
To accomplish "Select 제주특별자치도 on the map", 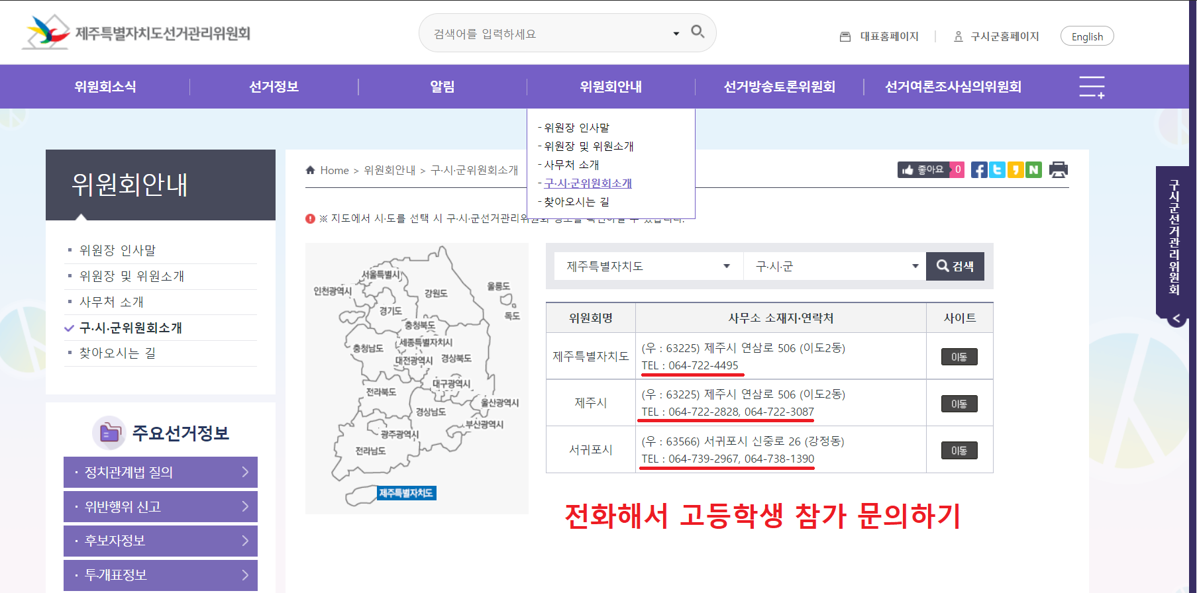I will (x=406, y=493).
